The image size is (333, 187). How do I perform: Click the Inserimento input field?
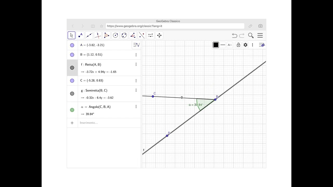pos(109,123)
